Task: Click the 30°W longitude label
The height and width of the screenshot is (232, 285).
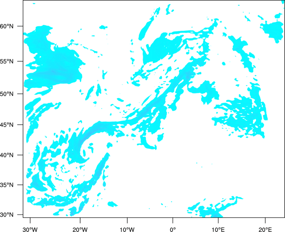Action: tap(30, 230)
